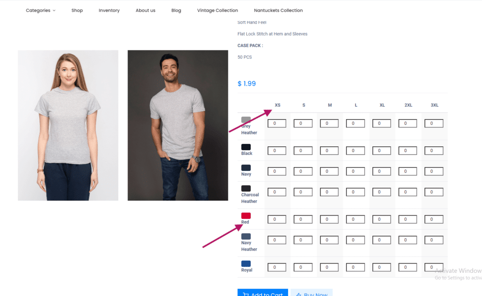Screen dimensions: 482x296
Task: Open the Shop menu item
Action: (77, 10)
